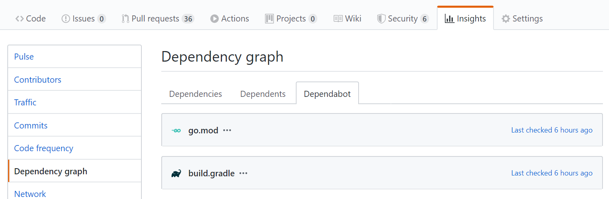The height and width of the screenshot is (199, 609).
Task: Click the build.gradle file name
Action: coord(212,173)
